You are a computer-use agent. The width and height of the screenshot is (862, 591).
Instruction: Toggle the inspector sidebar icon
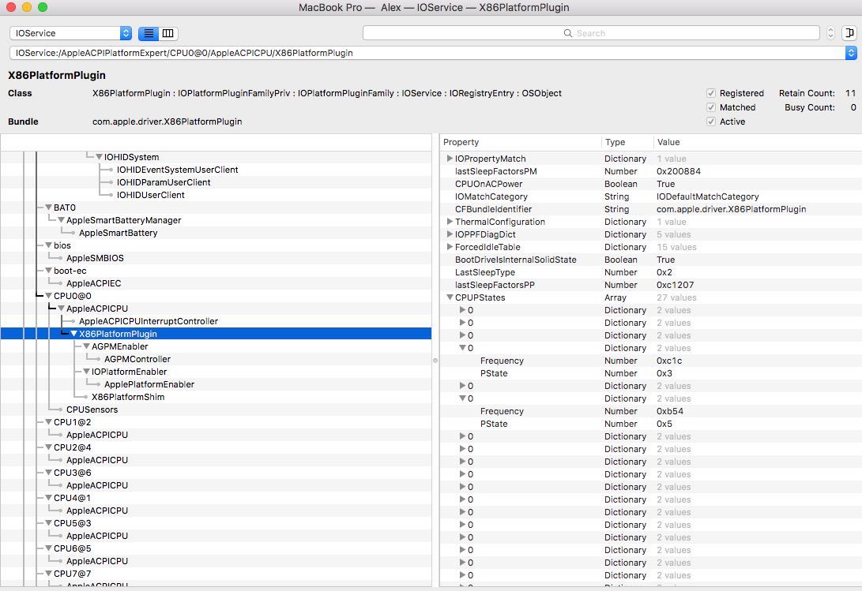click(849, 33)
